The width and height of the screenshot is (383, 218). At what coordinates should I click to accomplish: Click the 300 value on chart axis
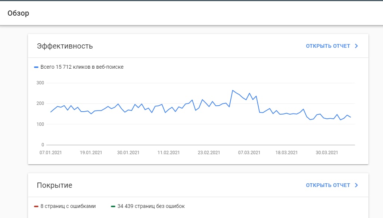(40, 83)
